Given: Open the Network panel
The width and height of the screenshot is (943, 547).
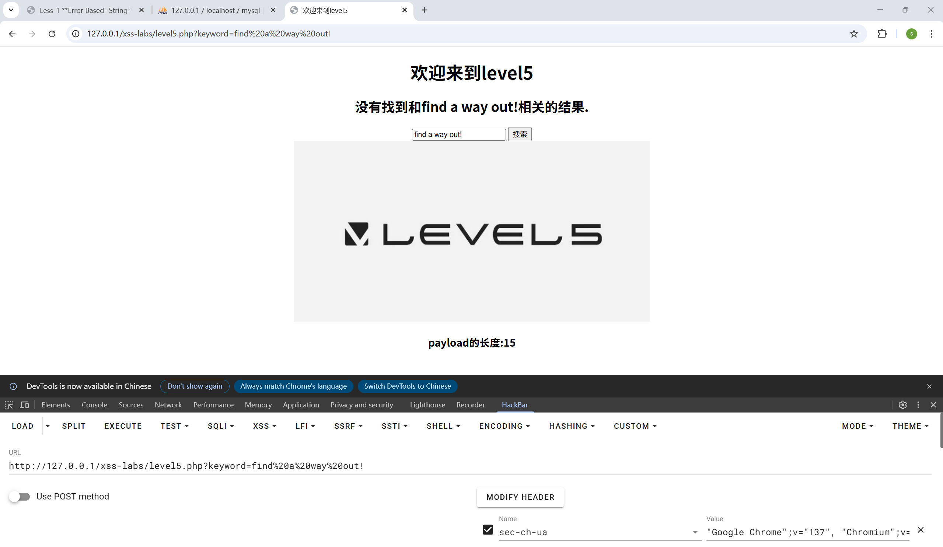Looking at the screenshot, I should (168, 405).
